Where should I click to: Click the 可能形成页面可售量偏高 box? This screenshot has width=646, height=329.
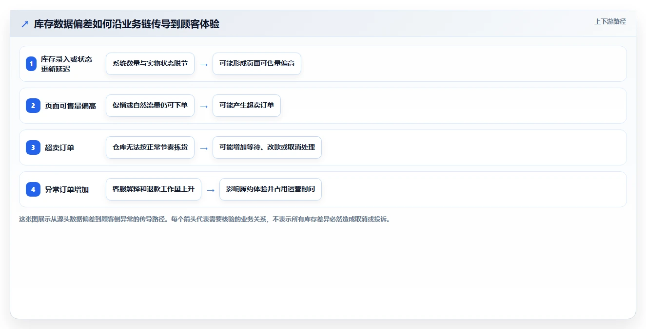pyautogui.click(x=257, y=64)
